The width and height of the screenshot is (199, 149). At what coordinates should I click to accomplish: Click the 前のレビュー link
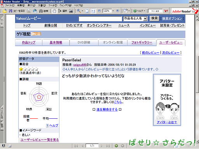[150, 53]
